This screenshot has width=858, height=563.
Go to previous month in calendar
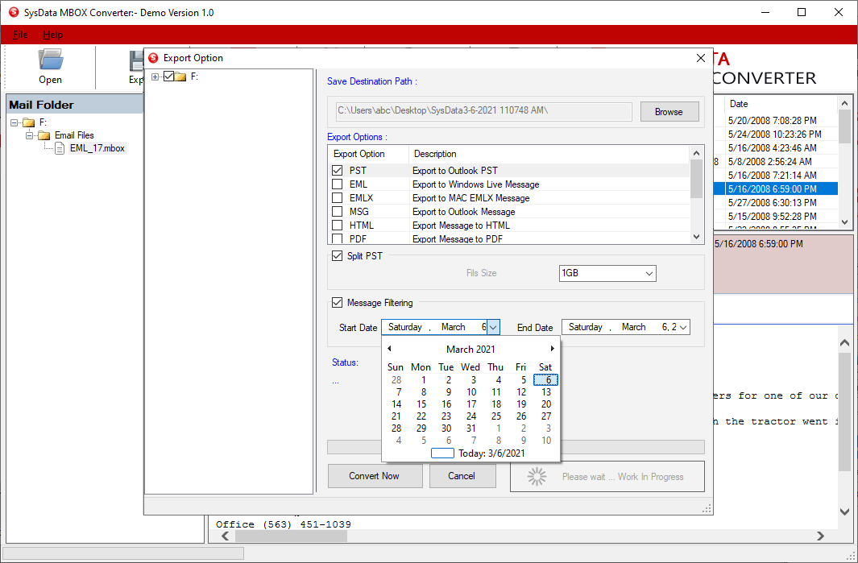click(x=389, y=349)
